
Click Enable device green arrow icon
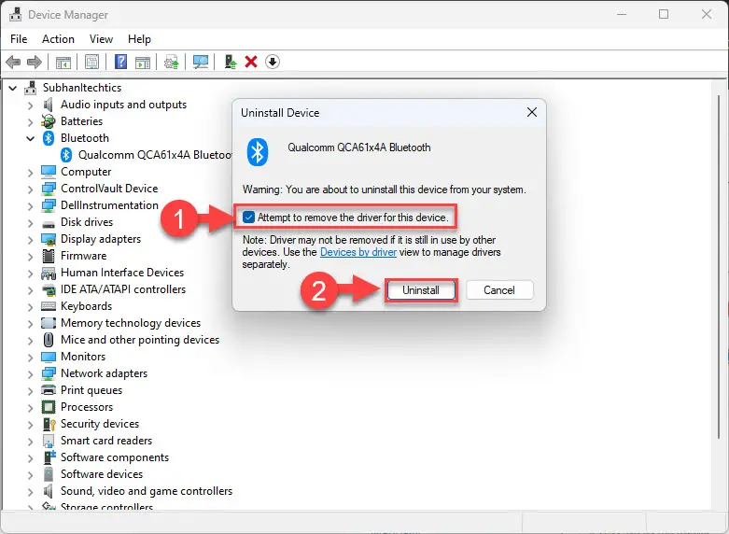click(x=231, y=62)
